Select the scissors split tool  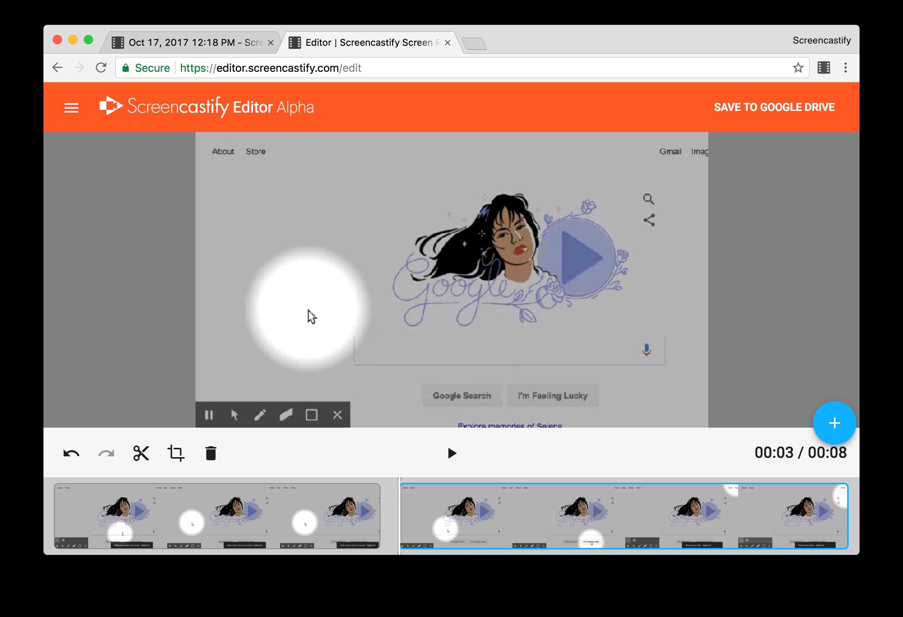tap(141, 452)
